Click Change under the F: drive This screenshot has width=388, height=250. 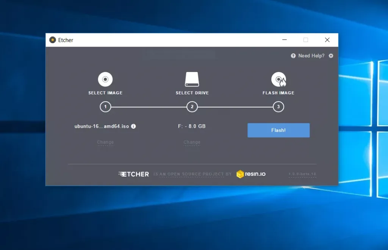(192, 142)
